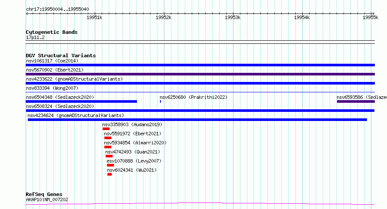Click nsv6508324 (Sedlazeck2020) label
This screenshot has height=209, width=387.
click(60, 106)
